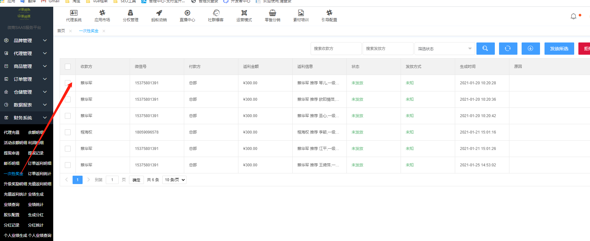
Task: Open 提现申请 in the sidebar
Action: click(x=12, y=153)
